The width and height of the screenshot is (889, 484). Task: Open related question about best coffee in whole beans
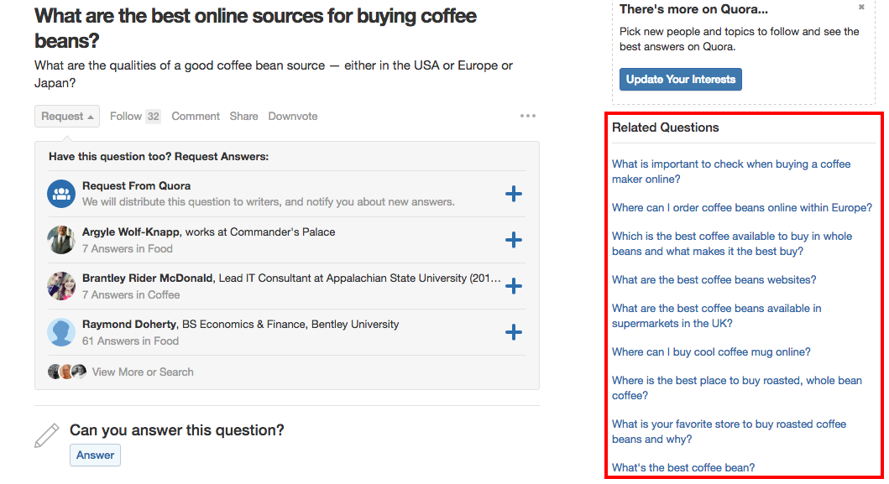[731, 244]
